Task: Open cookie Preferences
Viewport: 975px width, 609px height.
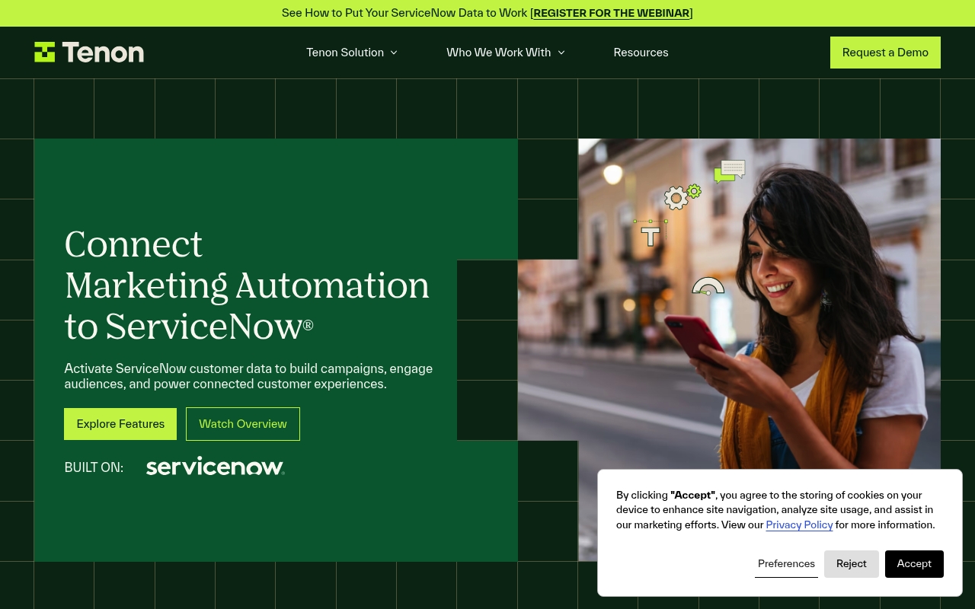Action: pos(786,563)
